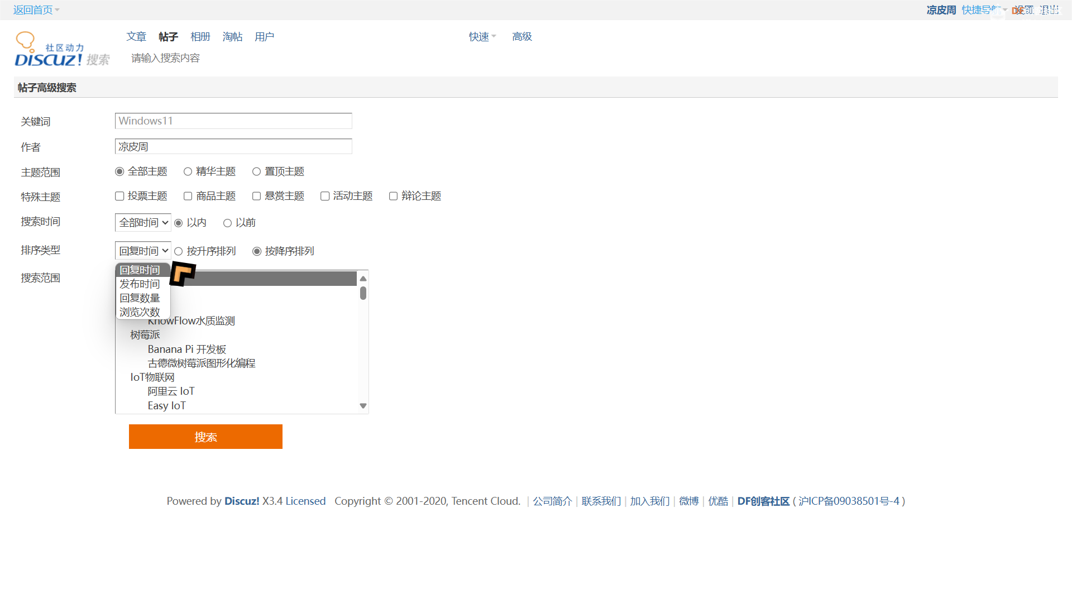Viewport: 1072px width, 603px height.
Task: Choose 发布时间 from the open sort list
Action: tap(143, 284)
